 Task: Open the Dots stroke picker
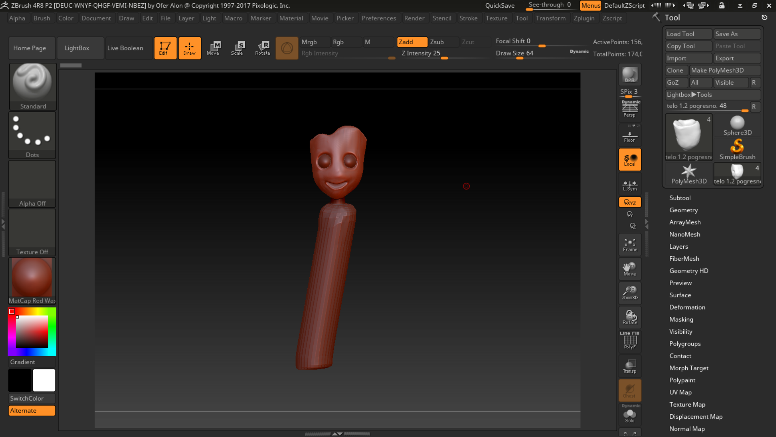click(32, 135)
